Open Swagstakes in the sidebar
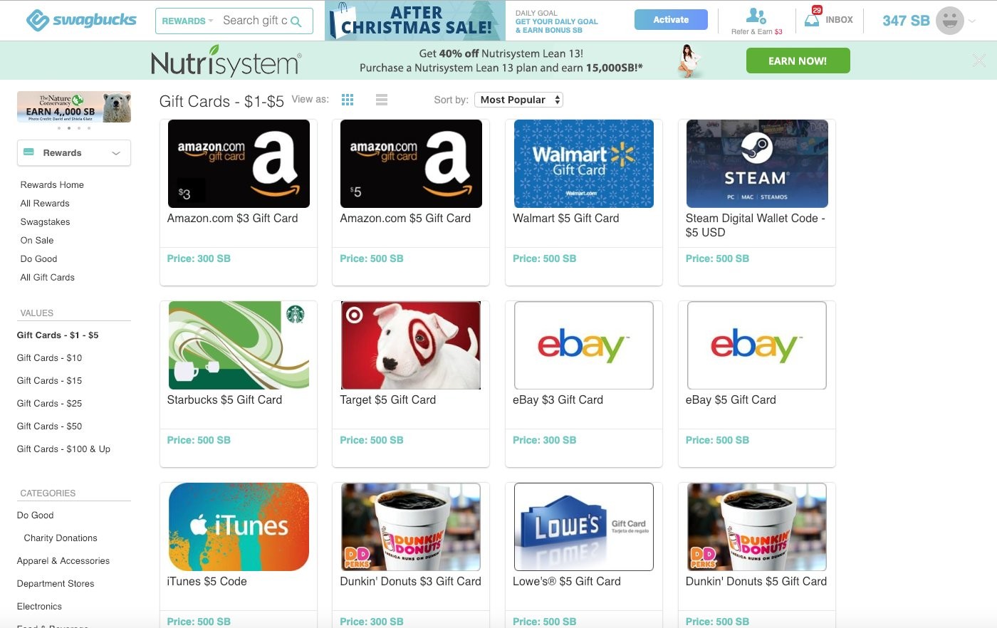The height and width of the screenshot is (628, 997). pos(45,221)
